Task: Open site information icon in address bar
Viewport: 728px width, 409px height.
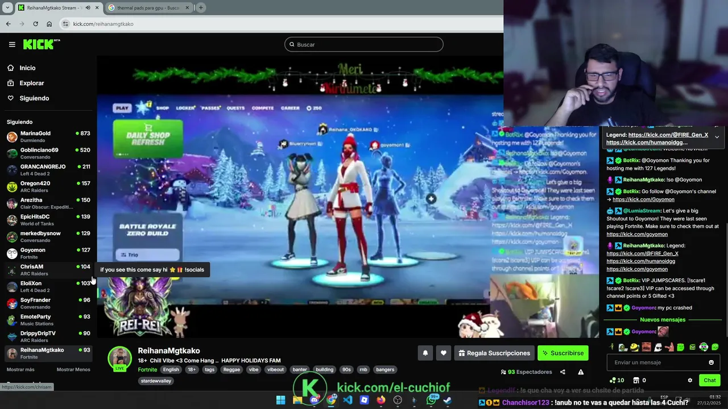Action: [x=65, y=24]
